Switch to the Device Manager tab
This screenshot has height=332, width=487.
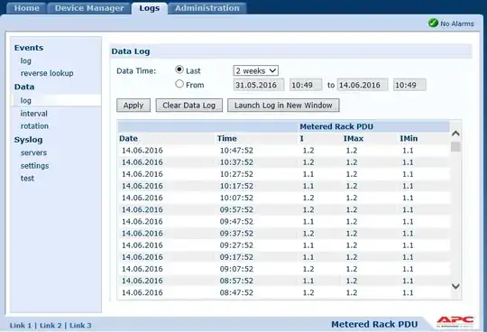[89, 8]
